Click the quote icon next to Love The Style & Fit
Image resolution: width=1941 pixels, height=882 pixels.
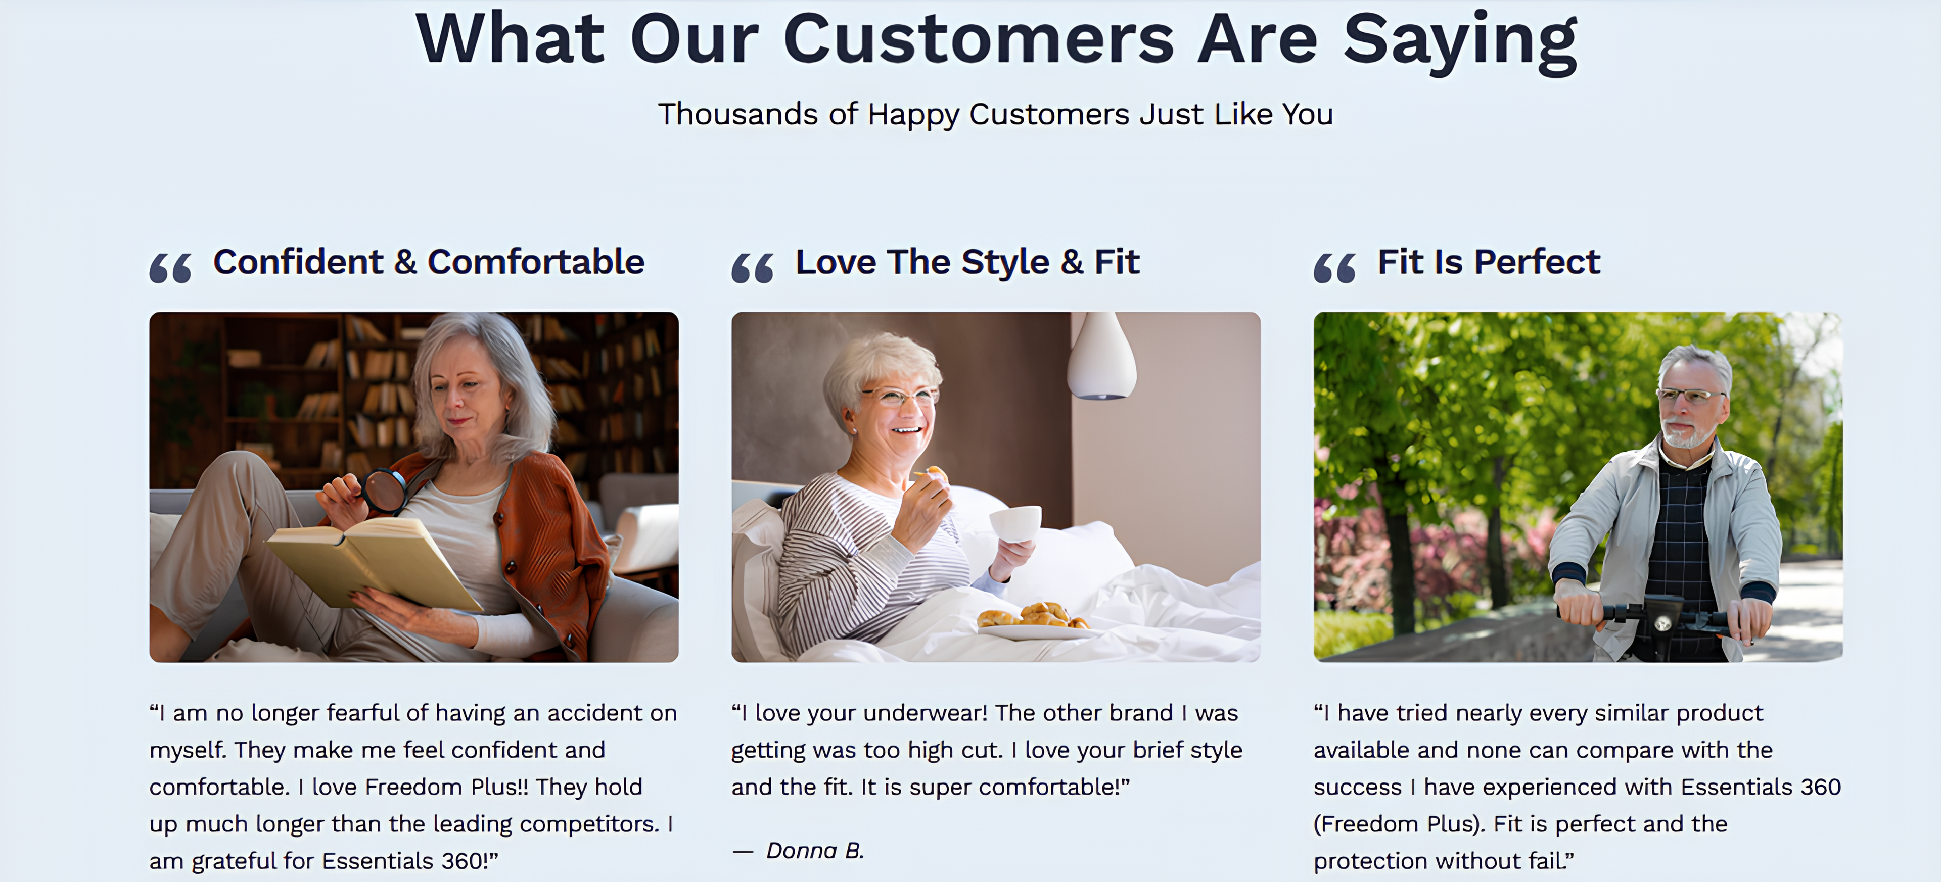point(752,268)
